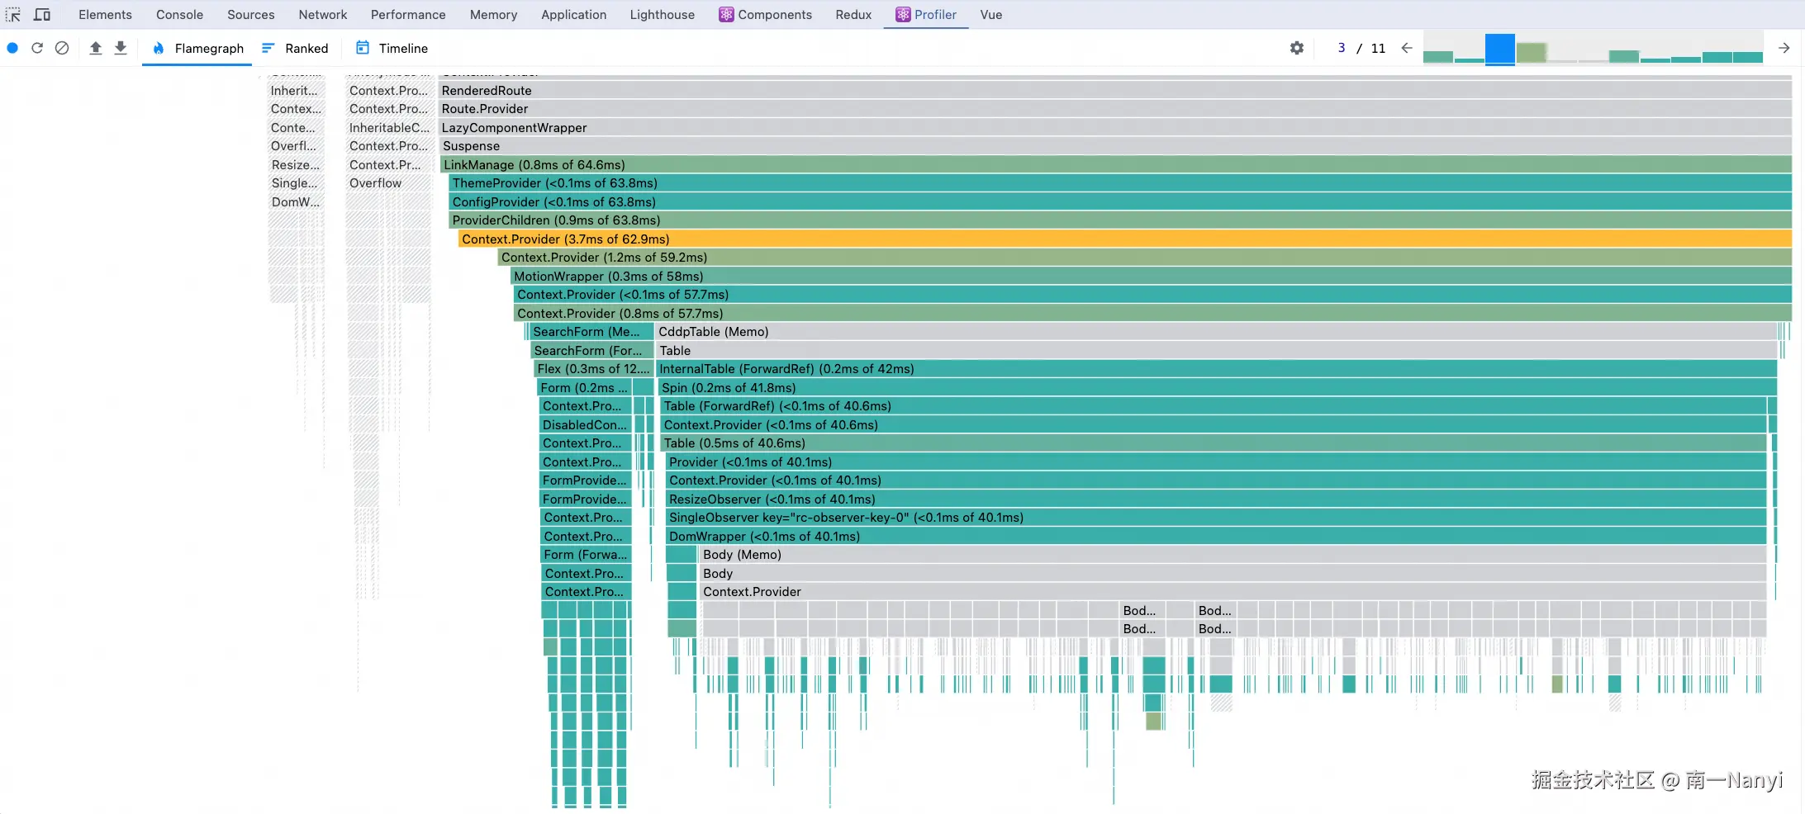Toggle the device toolbar icon
The image size is (1805, 814).
[42, 15]
